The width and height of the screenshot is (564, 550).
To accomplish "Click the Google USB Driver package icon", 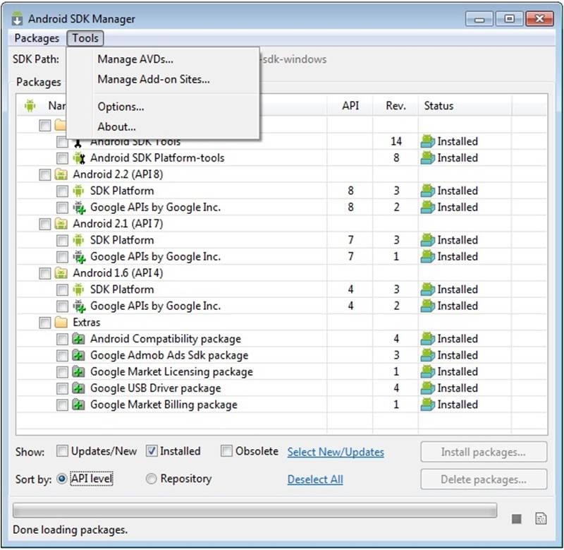I will (78, 388).
